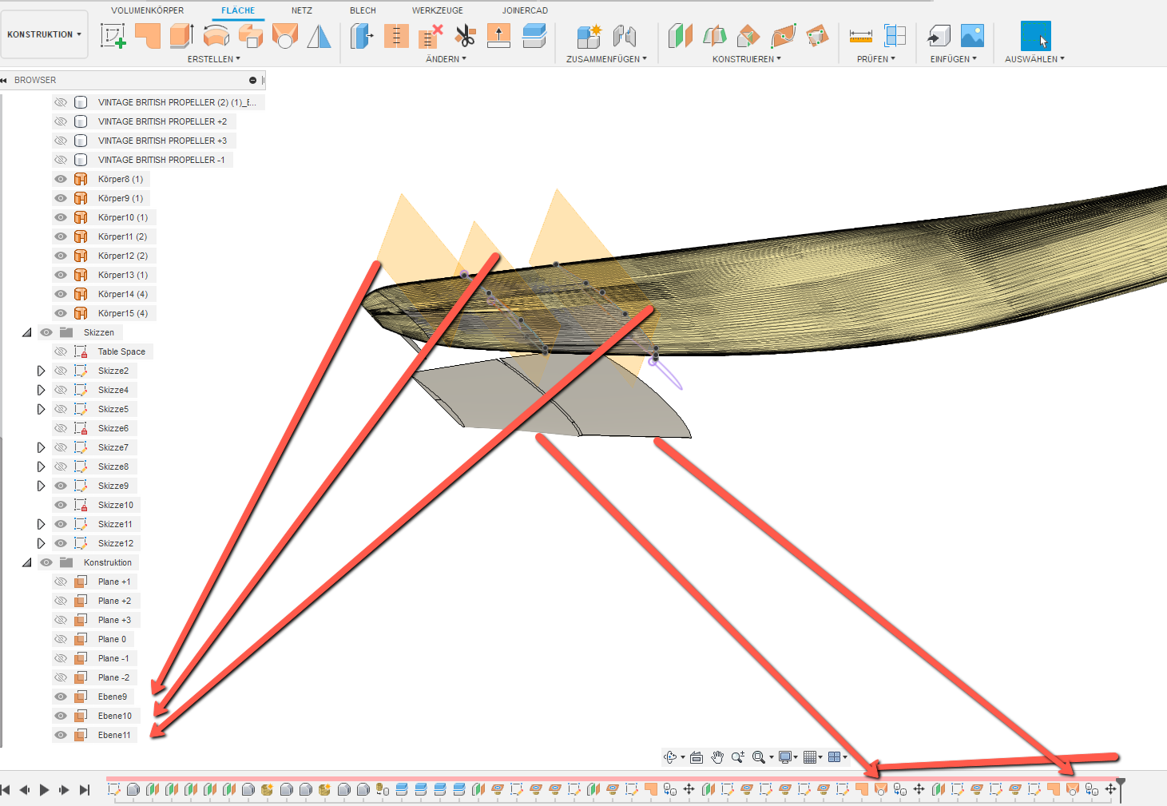The width and height of the screenshot is (1167, 806).
Task: Open the ERSTELLEN dropdown menu
Action: [213, 58]
